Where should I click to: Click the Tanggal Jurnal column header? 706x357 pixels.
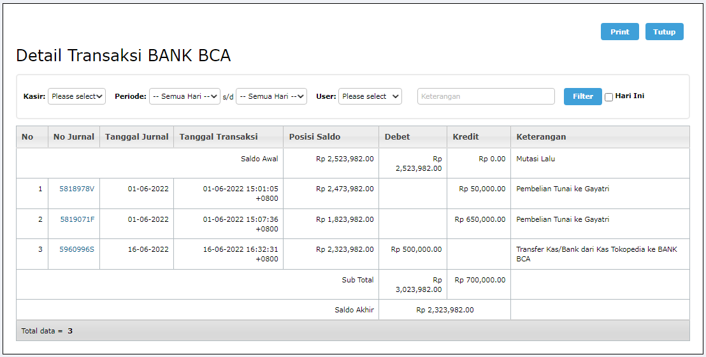point(137,136)
